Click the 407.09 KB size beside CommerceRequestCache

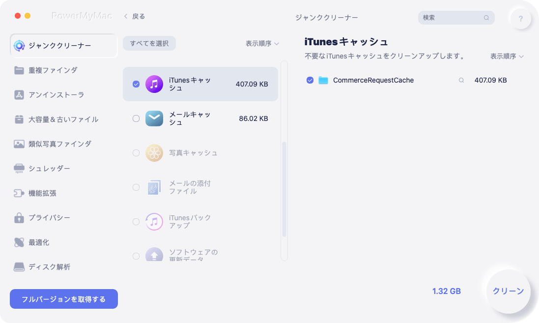pyautogui.click(x=490, y=80)
